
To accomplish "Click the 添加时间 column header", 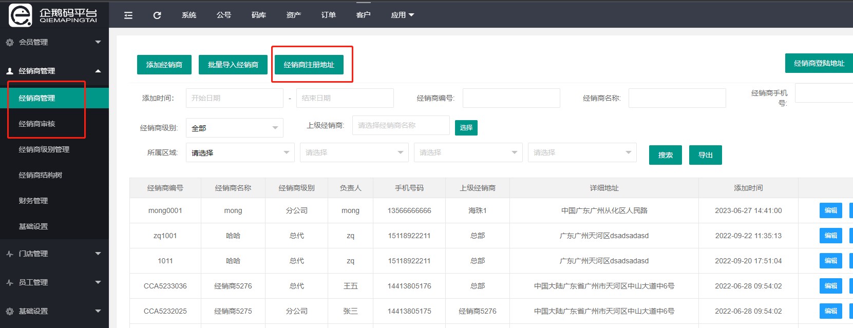I will coord(748,188).
